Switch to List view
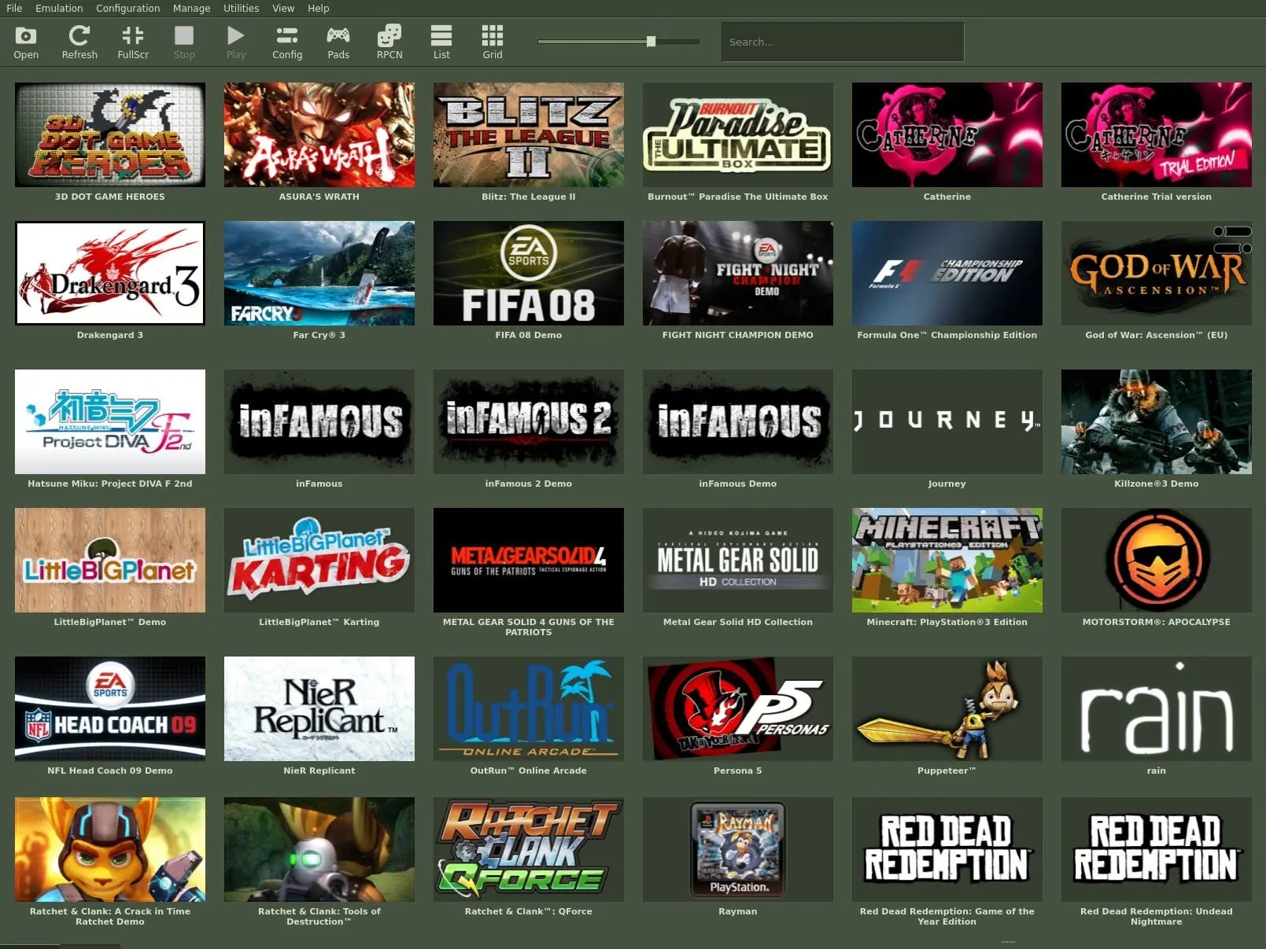This screenshot has height=949, width=1266. [x=441, y=42]
